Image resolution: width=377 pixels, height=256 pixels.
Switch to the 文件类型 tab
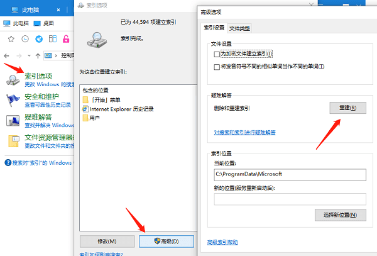coord(239,28)
